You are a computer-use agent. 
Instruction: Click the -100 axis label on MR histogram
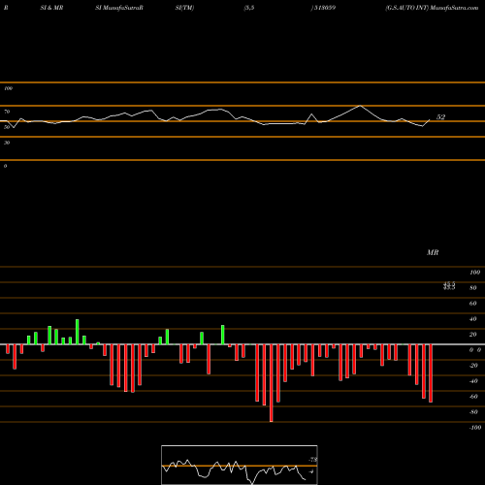click(x=475, y=428)
